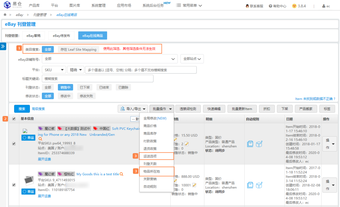340x207 pixels.
Task: Choose 全局修改(NEW) from batch menu
Action: coord(155,118)
